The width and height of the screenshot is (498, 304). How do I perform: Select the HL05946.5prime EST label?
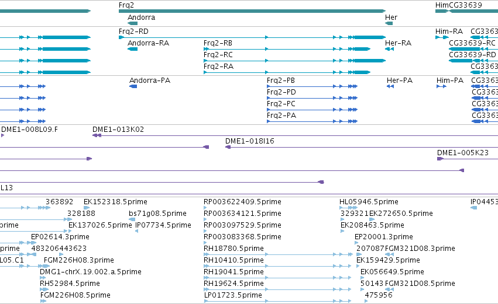369,202
